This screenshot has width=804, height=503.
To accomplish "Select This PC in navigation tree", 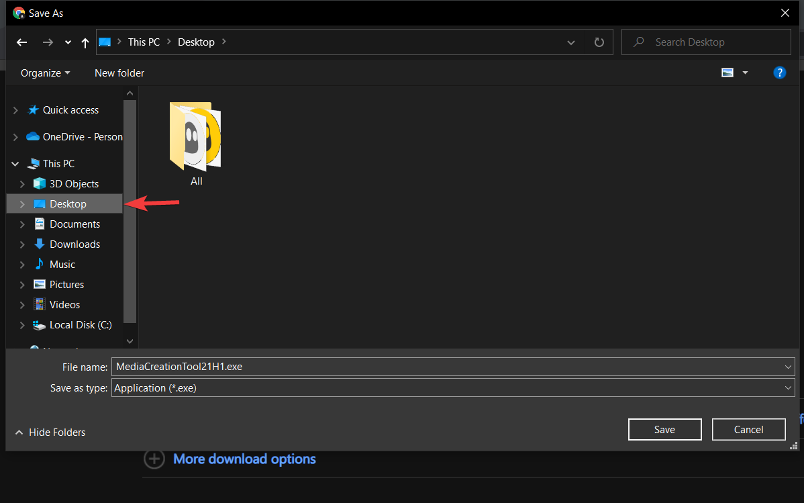I will [58, 163].
